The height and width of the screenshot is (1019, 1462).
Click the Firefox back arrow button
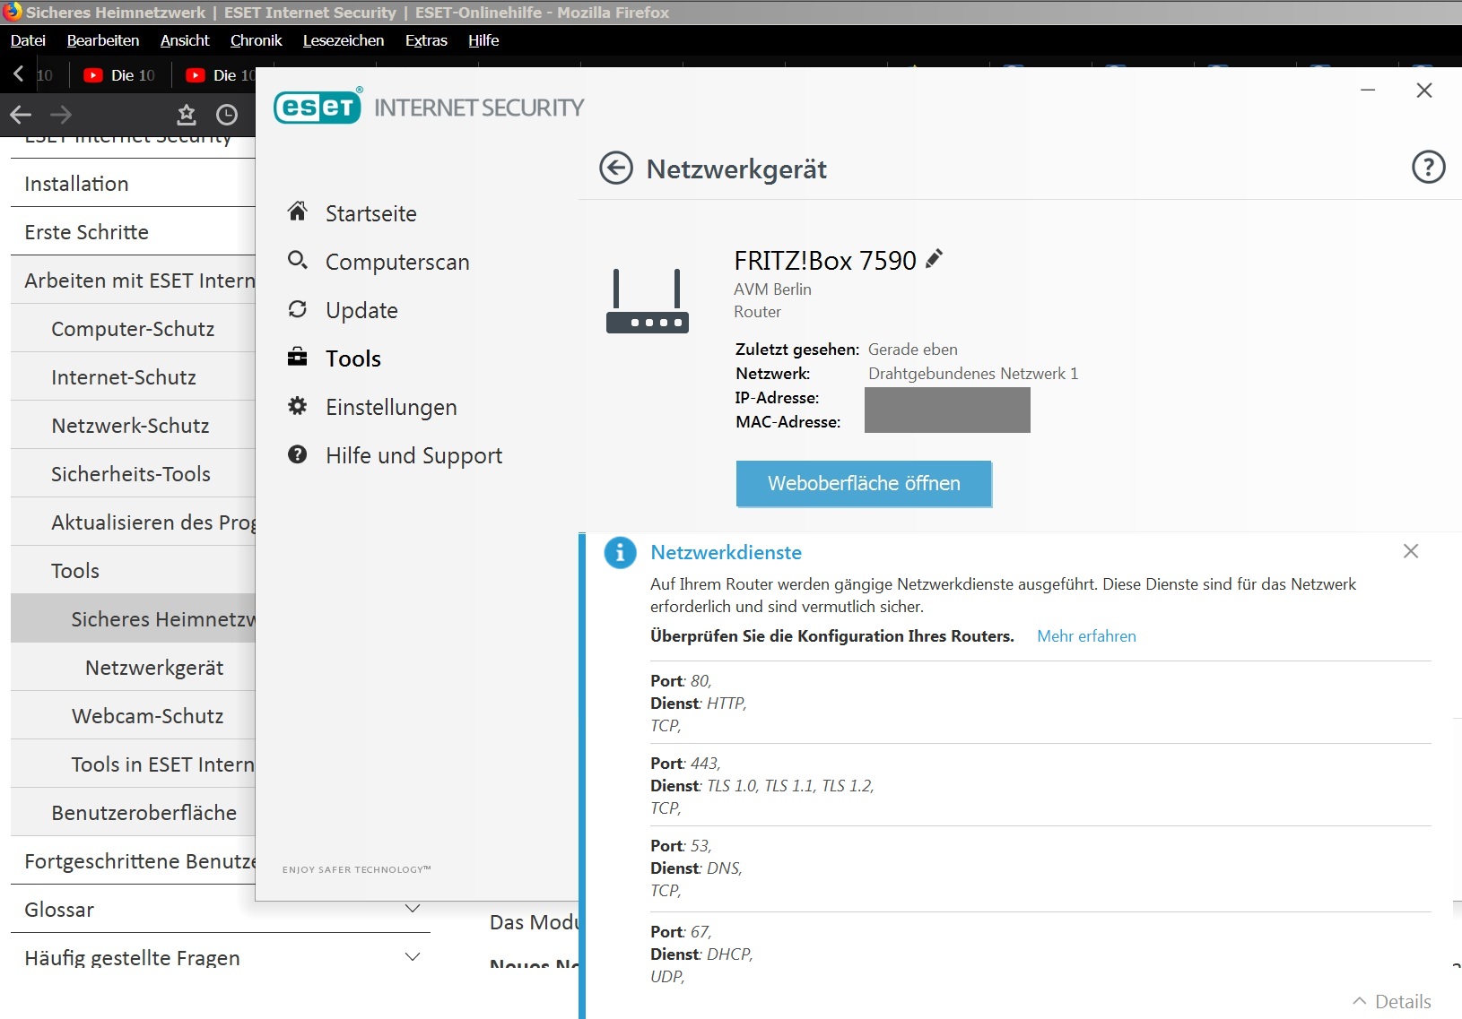click(21, 114)
